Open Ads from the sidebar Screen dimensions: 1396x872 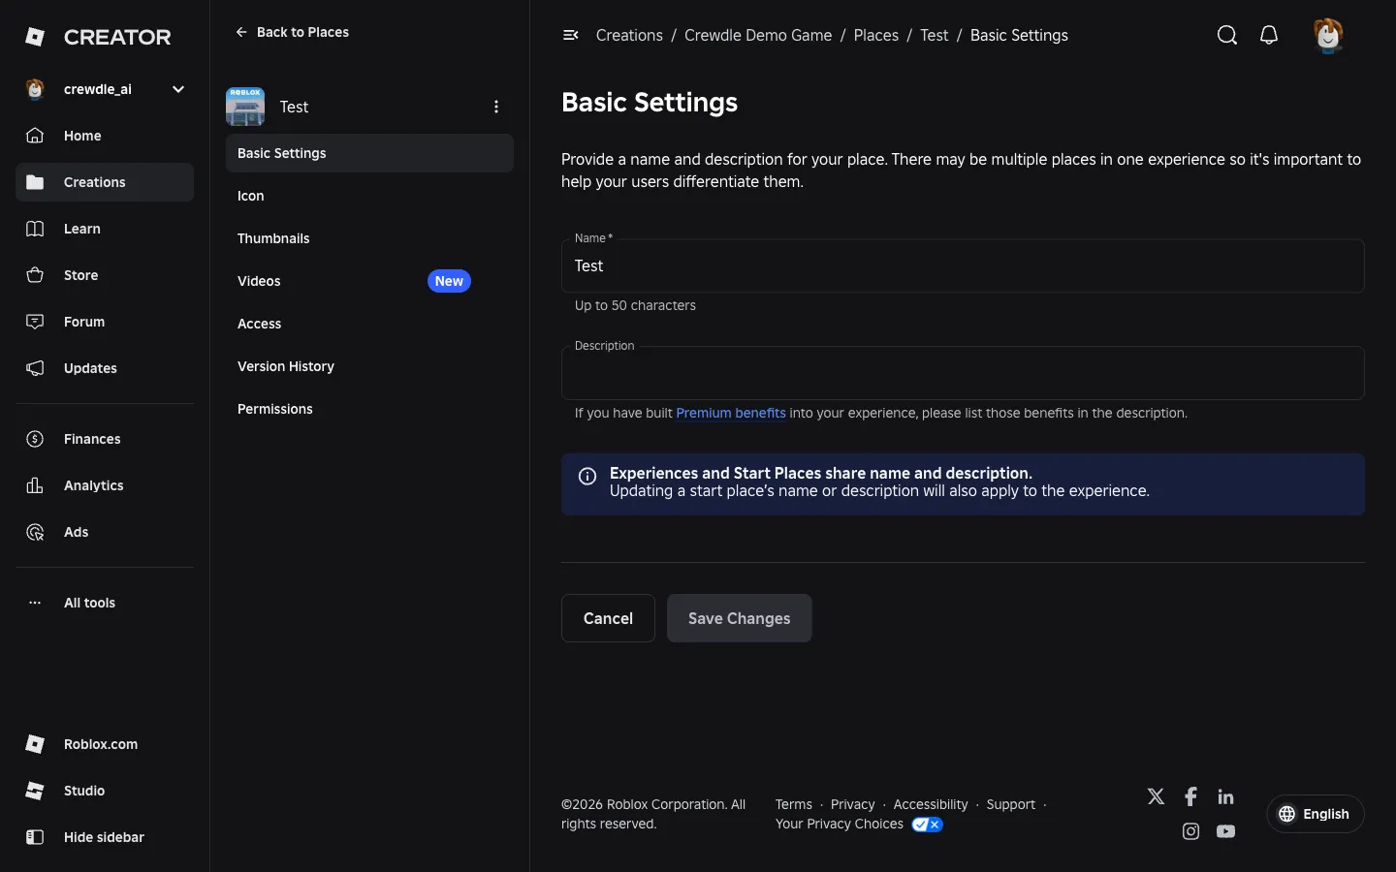(105, 532)
